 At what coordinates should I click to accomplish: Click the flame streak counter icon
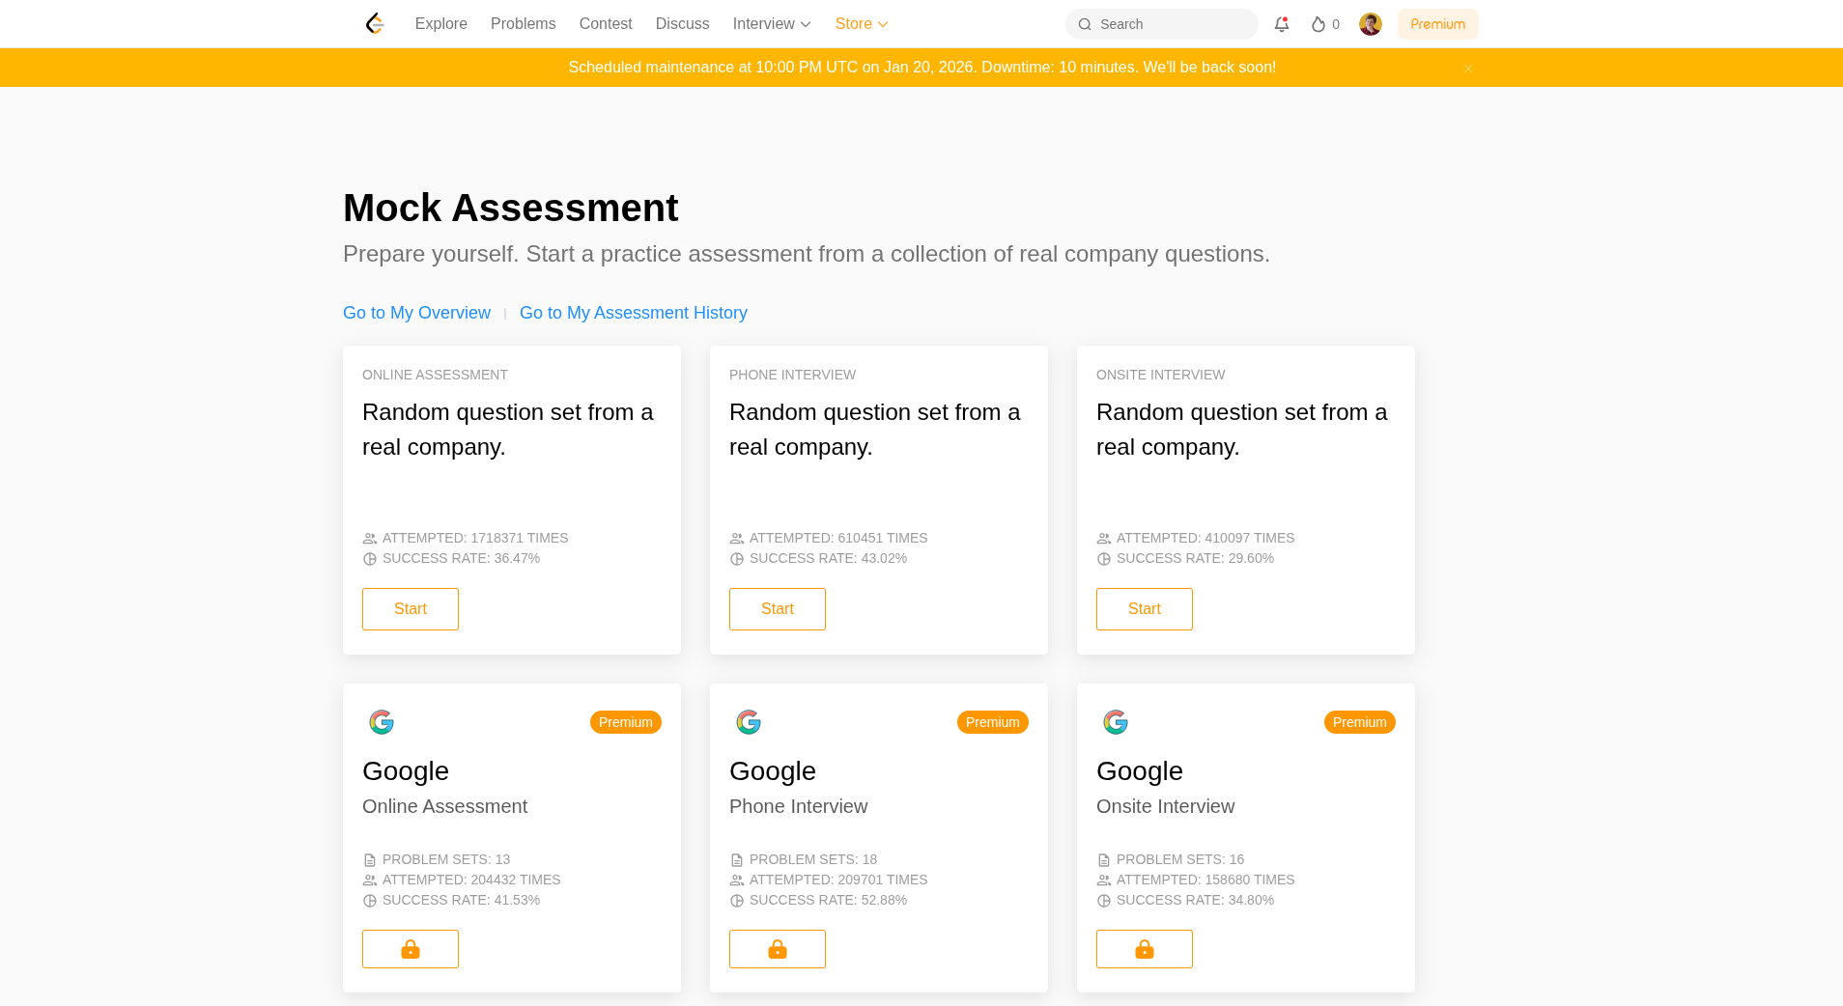[1319, 24]
